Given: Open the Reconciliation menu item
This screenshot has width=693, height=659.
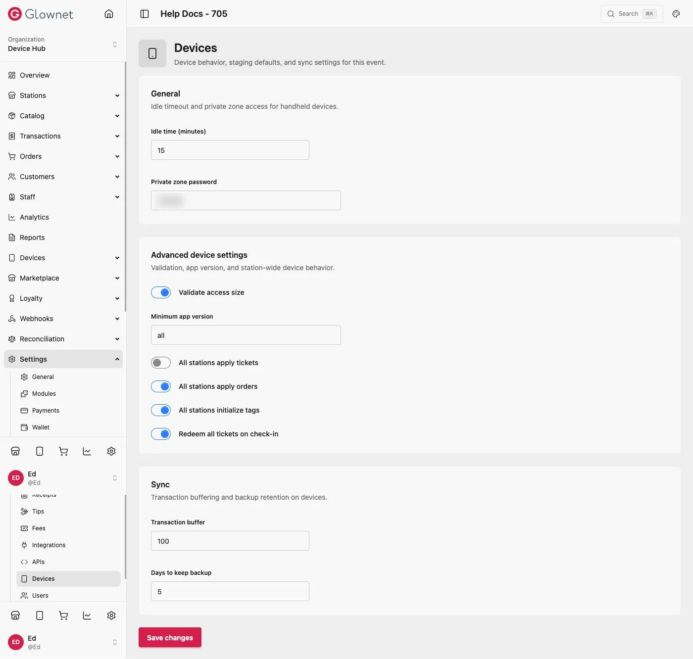Looking at the screenshot, I should 63,339.
